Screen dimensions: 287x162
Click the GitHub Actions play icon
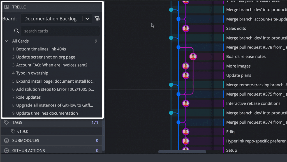click(x=6, y=151)
